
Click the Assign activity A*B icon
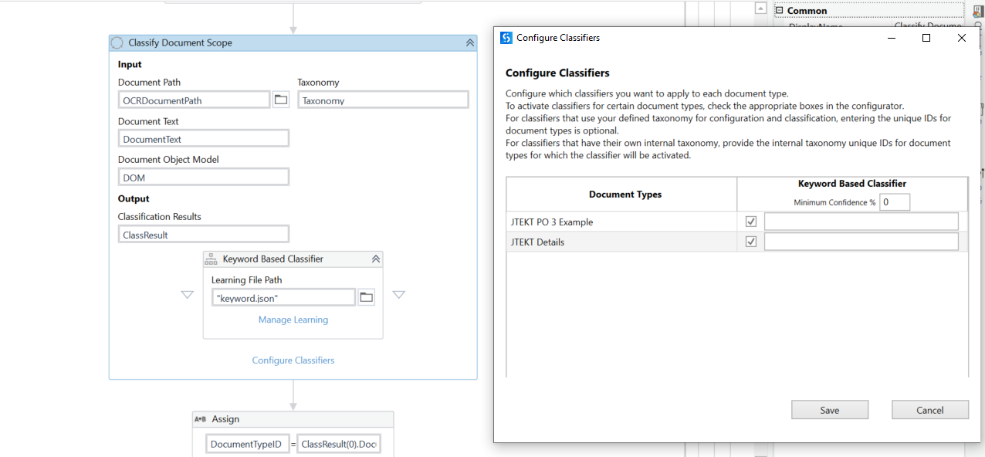pos(200,419)
